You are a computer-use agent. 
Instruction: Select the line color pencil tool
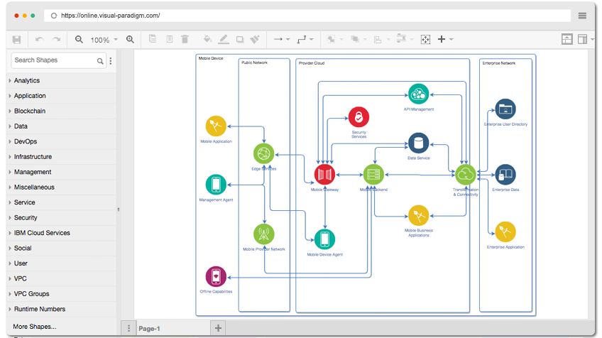coord(224,39)
